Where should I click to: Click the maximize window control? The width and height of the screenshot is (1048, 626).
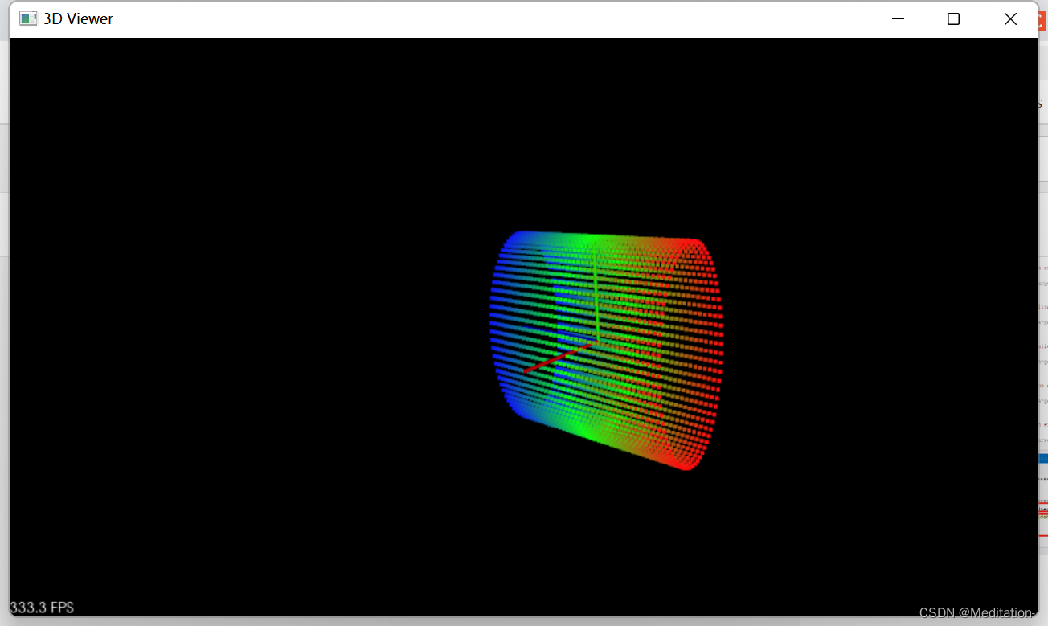tap(953, 18)
